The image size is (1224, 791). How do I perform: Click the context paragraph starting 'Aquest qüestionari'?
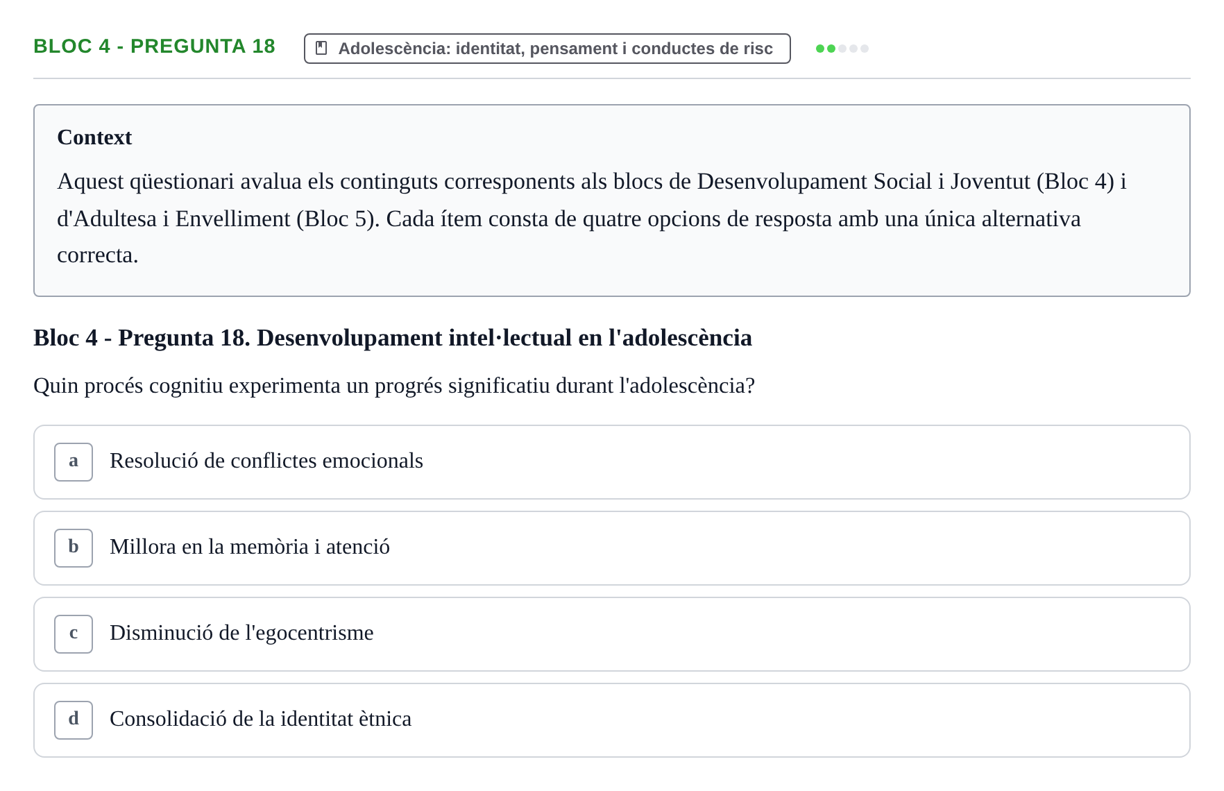[x=591, y=218]
